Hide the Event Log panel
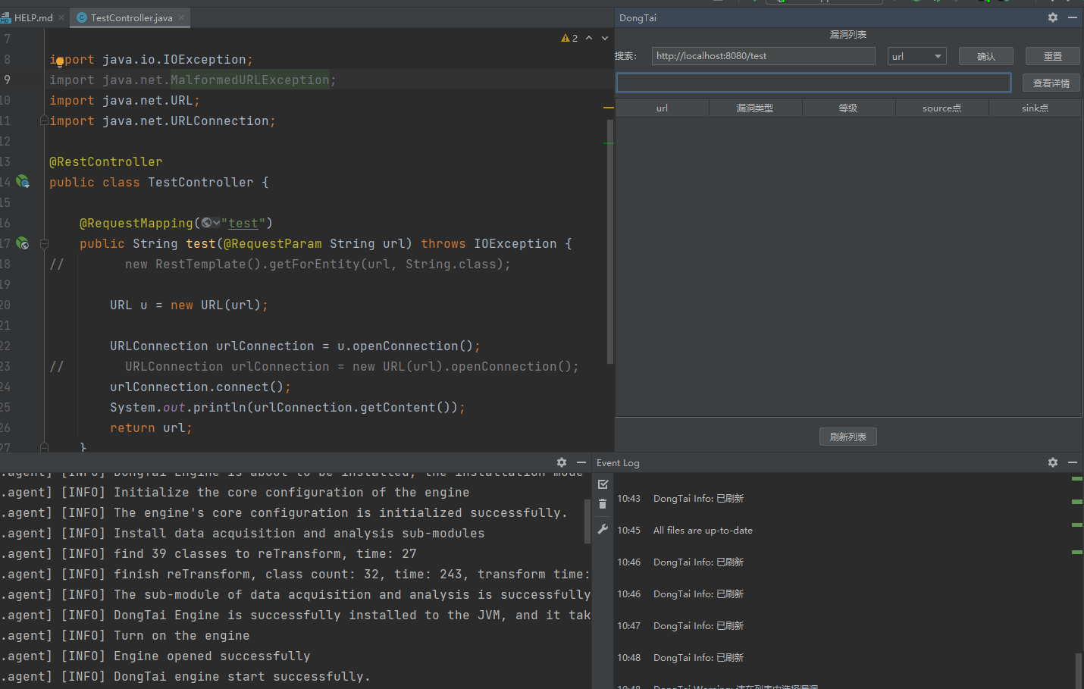The image size is (1084, 689). click(1072, 462)
